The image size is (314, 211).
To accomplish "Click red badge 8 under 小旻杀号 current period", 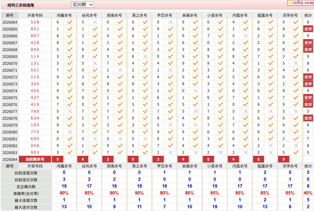I will [208, 159].
